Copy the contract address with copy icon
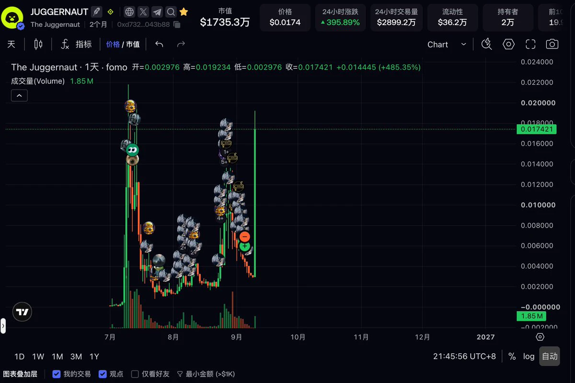 (177, 24)
